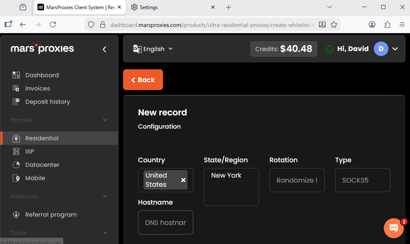Reload the current page
This screenshot has width=410, height=244.
[53, 24]
